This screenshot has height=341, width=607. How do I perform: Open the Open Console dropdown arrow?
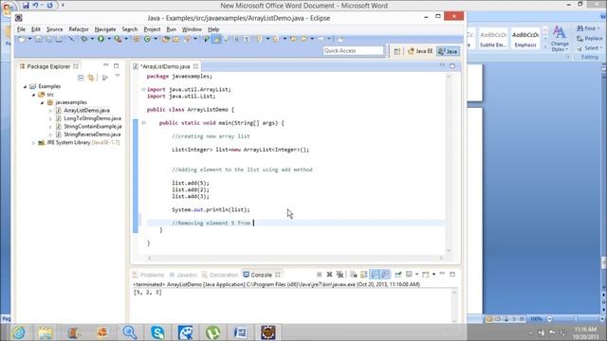point(433,275)
